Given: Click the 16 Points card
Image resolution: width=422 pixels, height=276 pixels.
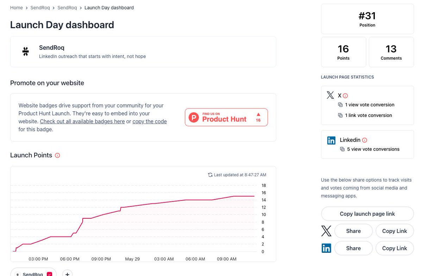Looking at the screenshot, I should click(344, 52).
